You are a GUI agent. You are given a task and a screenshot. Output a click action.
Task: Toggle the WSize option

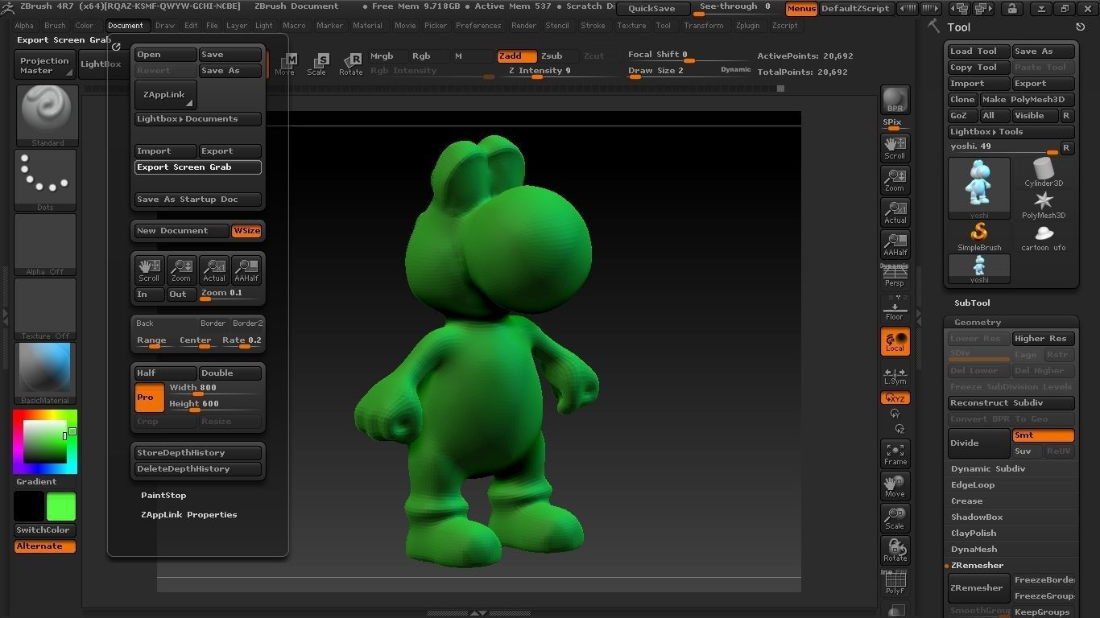point(246,231)
